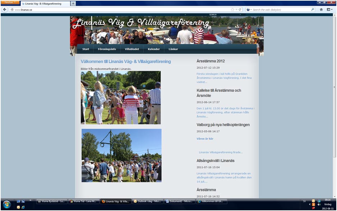Click the site identity globe icon
The width and height of the screenshot is (337, 211).
(x=12, y=10)
